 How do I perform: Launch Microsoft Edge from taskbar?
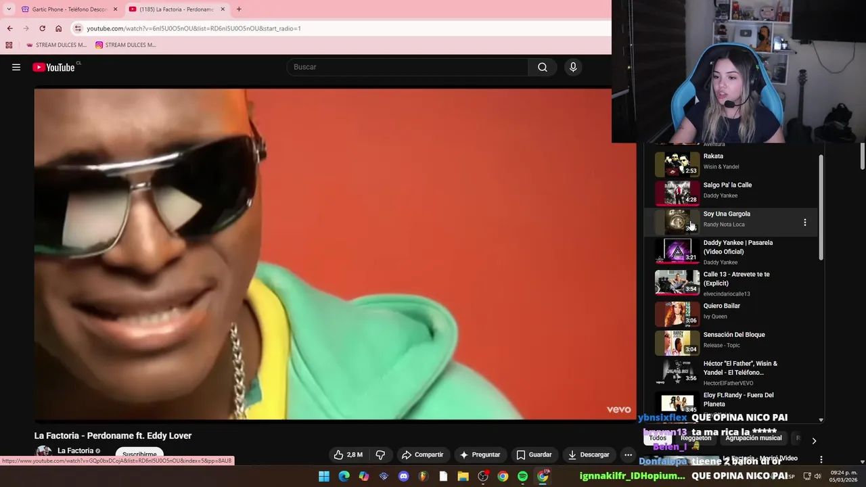(x=344, y=476)
